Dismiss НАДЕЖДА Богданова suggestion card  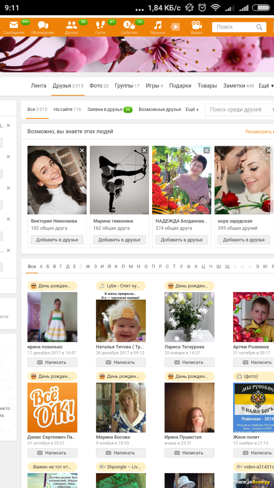click(207, 150)
